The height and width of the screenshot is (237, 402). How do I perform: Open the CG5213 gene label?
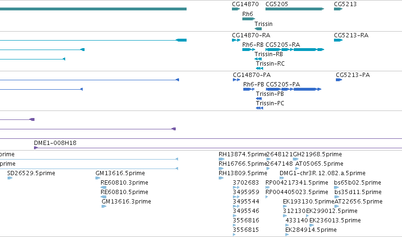(x=345, y=4)
